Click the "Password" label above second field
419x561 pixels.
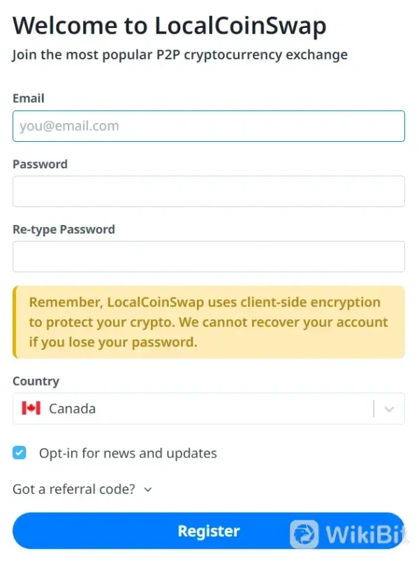pyautogui.click(x=40, y=164)
